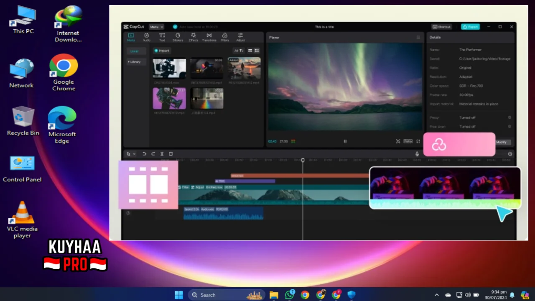Switch media bin to list view
Viewport: 535px width, 301px height.
pyautogui.click(x=250, y=51)
